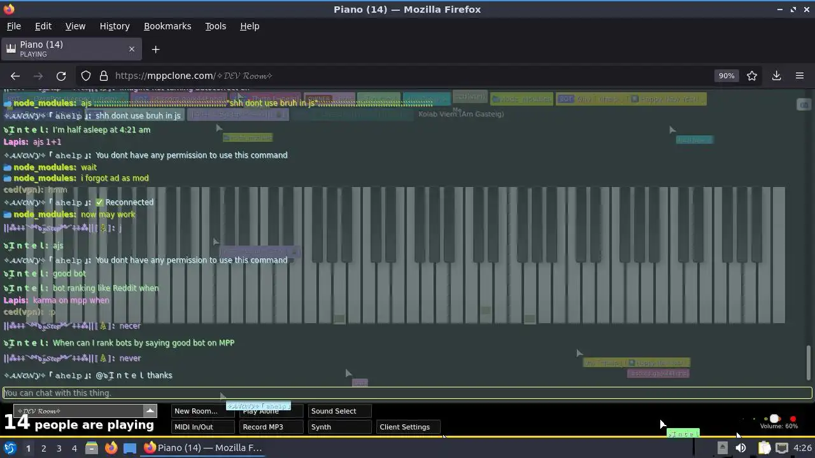Open the Firefox hamburger menu
Image resolution: width=815 pixels, height=458 pixels.
(800, 76)
